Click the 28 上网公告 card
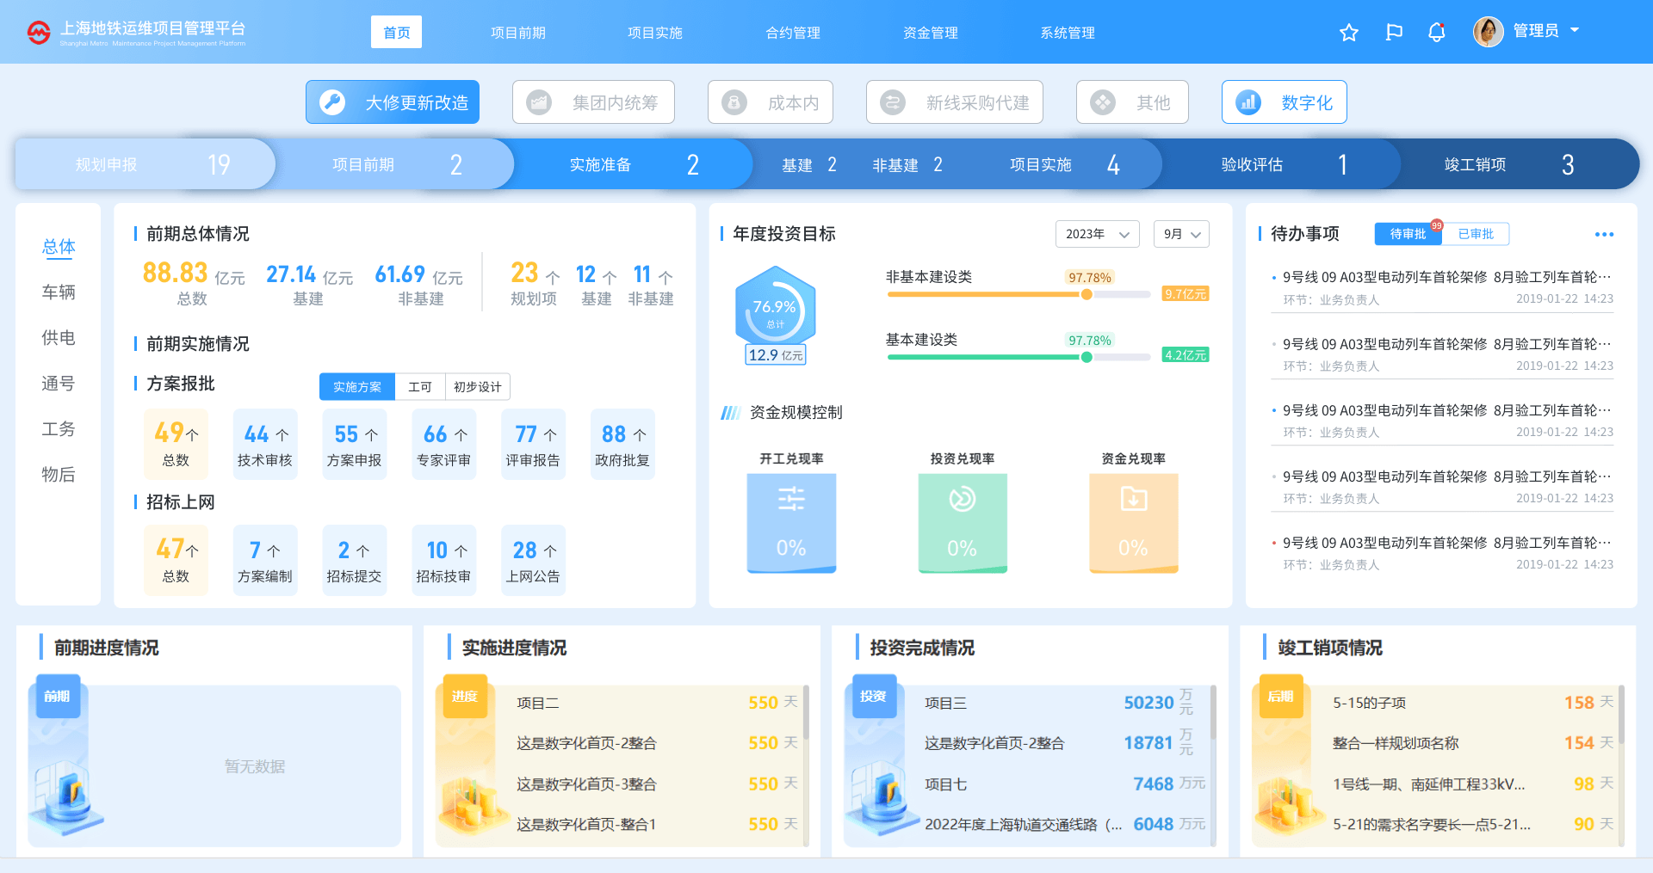This screenshot has width=1653, height=873. (534, 561)
